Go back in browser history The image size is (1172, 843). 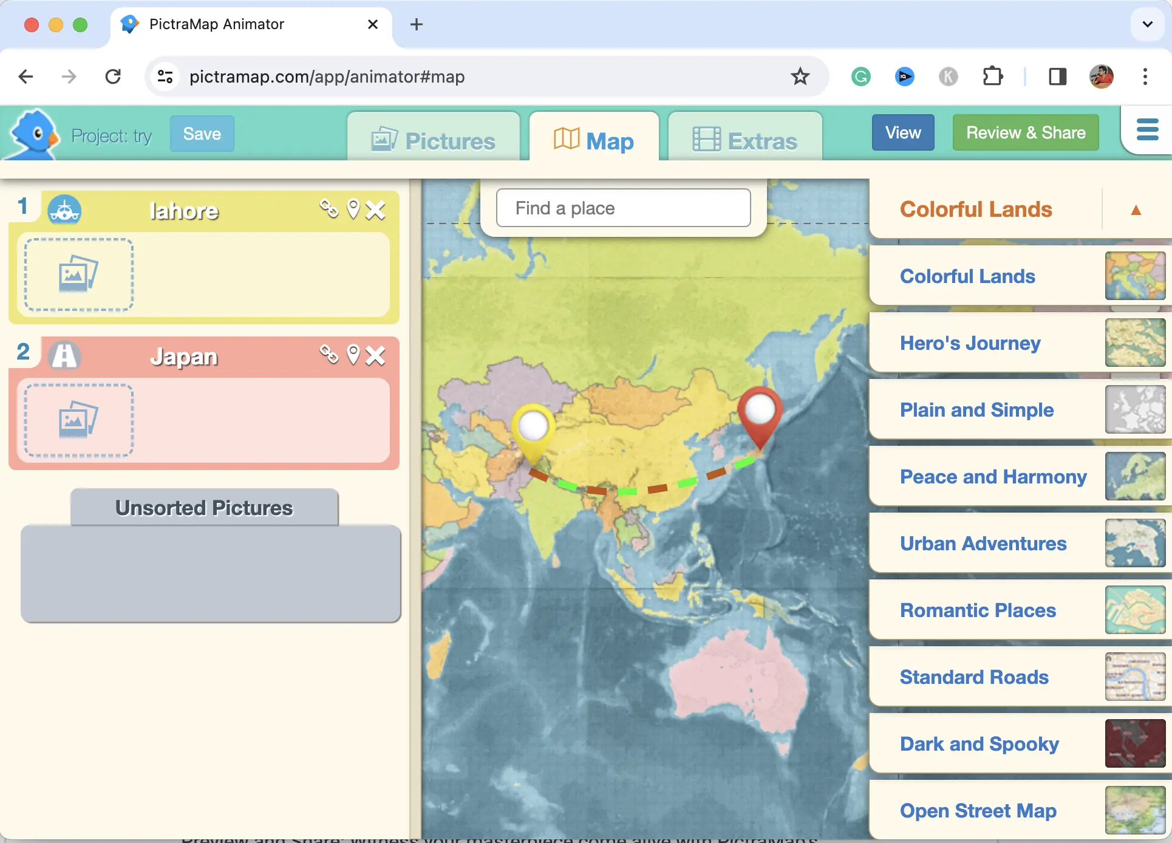pos(26,77)
